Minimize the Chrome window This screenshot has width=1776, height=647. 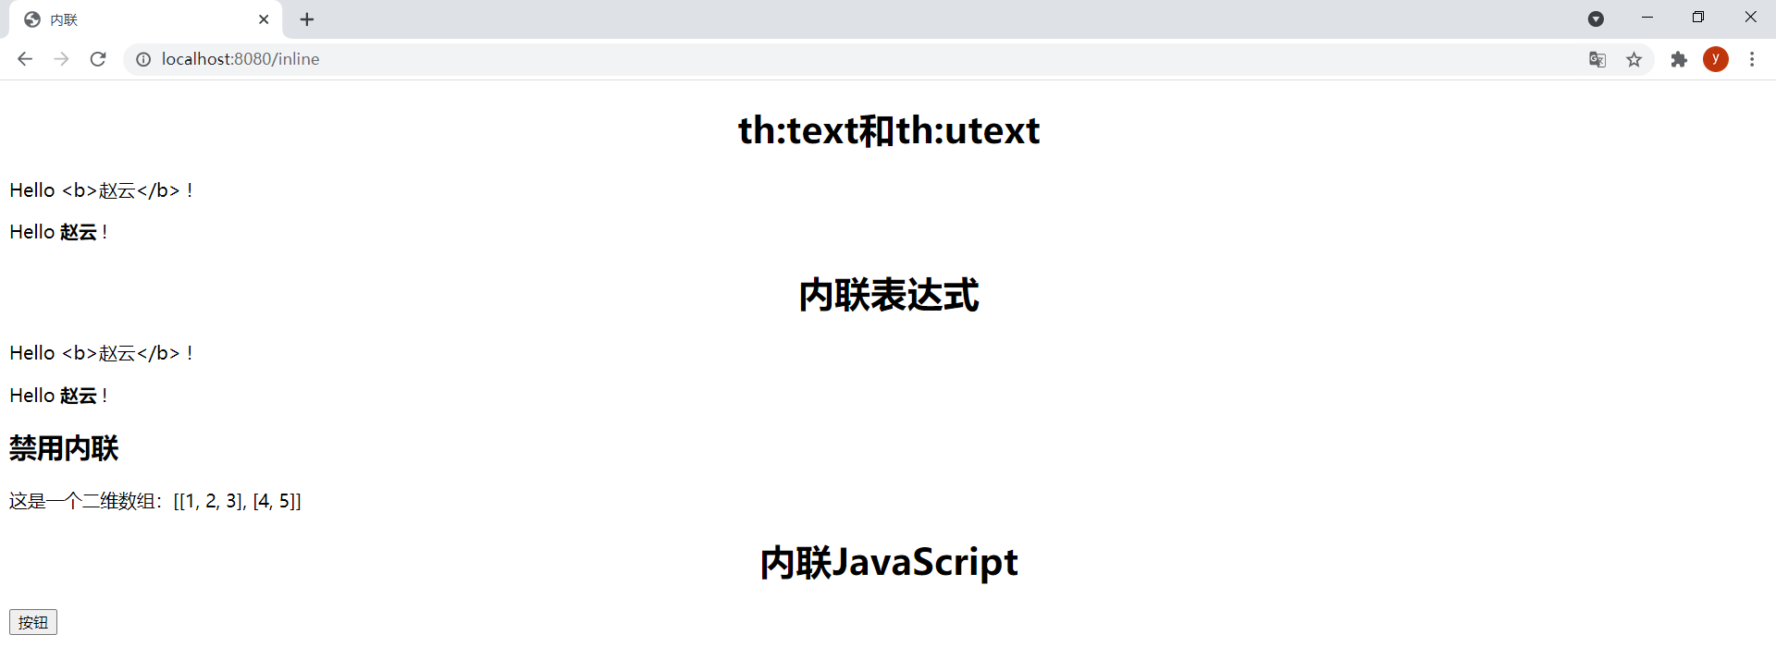tap(1647, 18)
